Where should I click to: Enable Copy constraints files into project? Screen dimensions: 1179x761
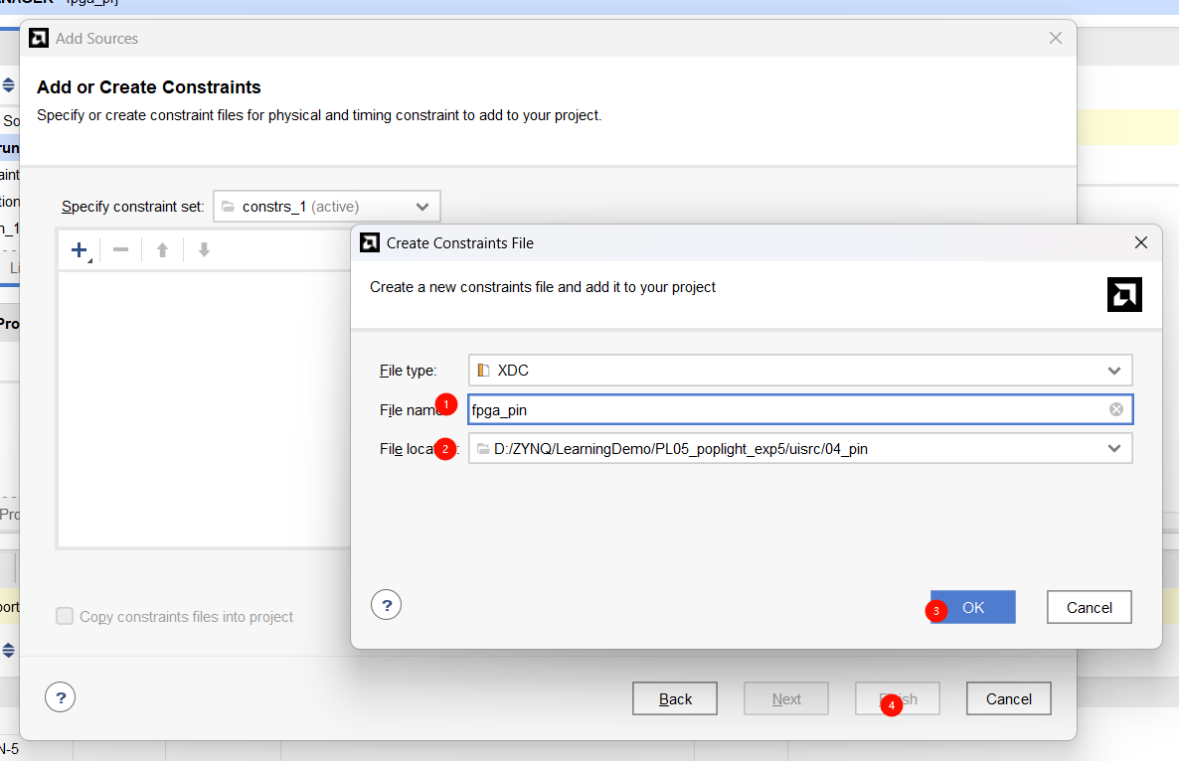[x=66, y=617]
